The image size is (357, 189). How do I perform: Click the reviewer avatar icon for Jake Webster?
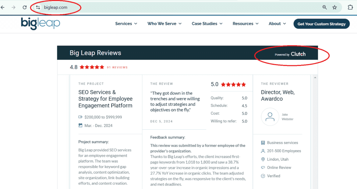[270, 117]
